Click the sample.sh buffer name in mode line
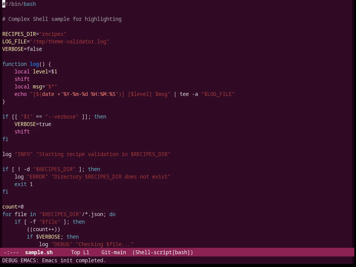This screenshot has width=356, height=267. (39, 252)
